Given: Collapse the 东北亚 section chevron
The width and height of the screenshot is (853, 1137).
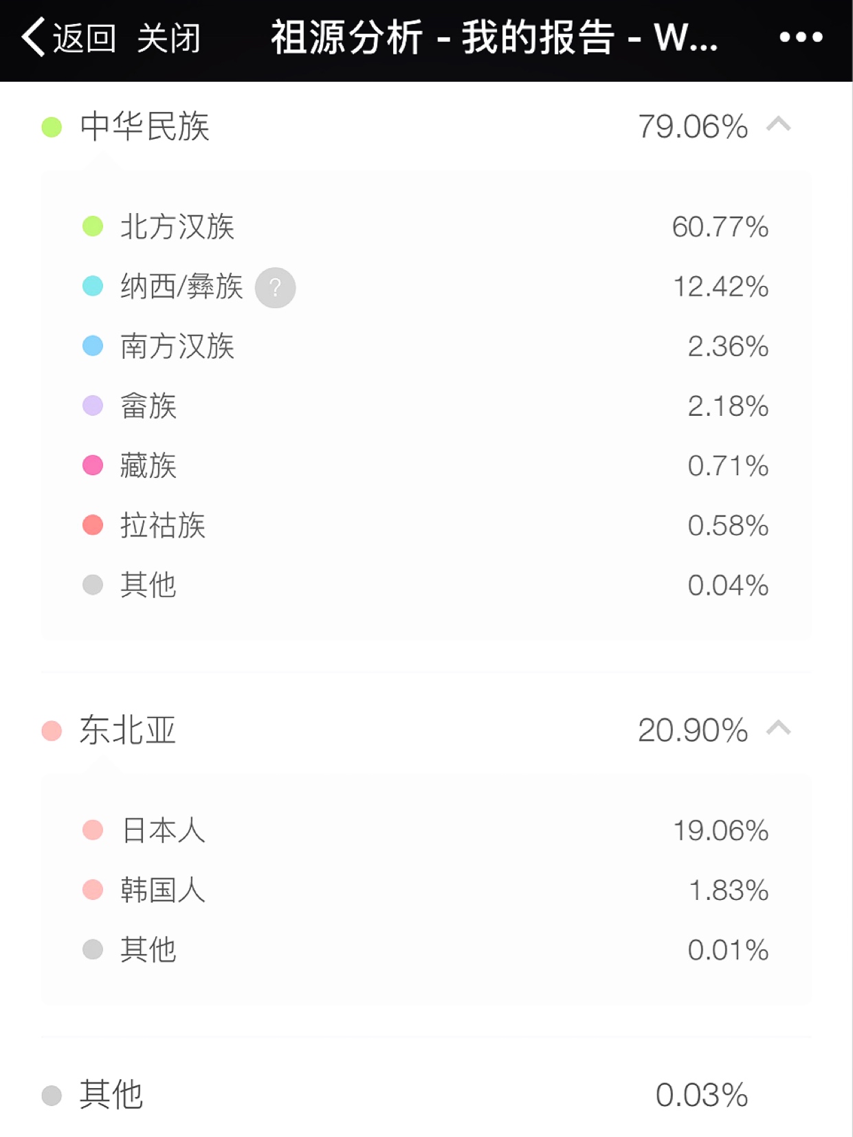Looking at the screenshot, I should tap(779, 729).
